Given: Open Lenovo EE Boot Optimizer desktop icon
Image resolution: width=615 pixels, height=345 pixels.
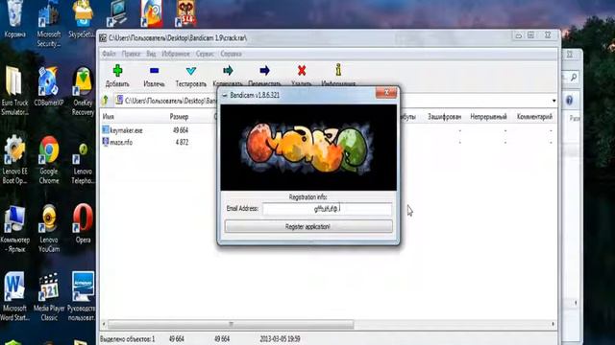Looking at the screenshot, I should point(15,160).
